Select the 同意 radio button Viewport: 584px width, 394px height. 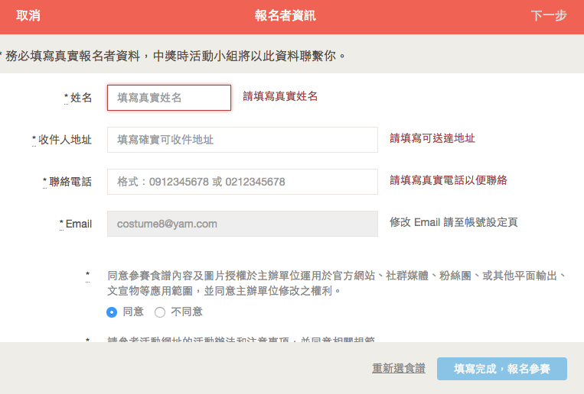pyautogui.click(x=112, y=312)
